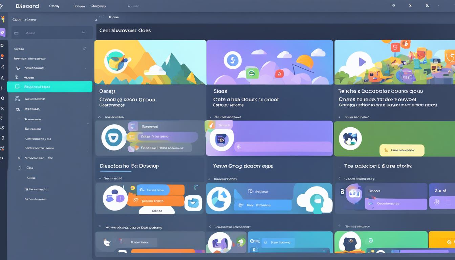Click the blue pie-chart circle icon

tap(219, 199)
